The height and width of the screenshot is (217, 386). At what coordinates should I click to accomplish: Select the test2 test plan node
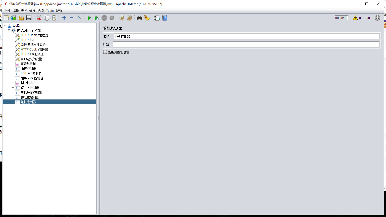pos(16,25)
